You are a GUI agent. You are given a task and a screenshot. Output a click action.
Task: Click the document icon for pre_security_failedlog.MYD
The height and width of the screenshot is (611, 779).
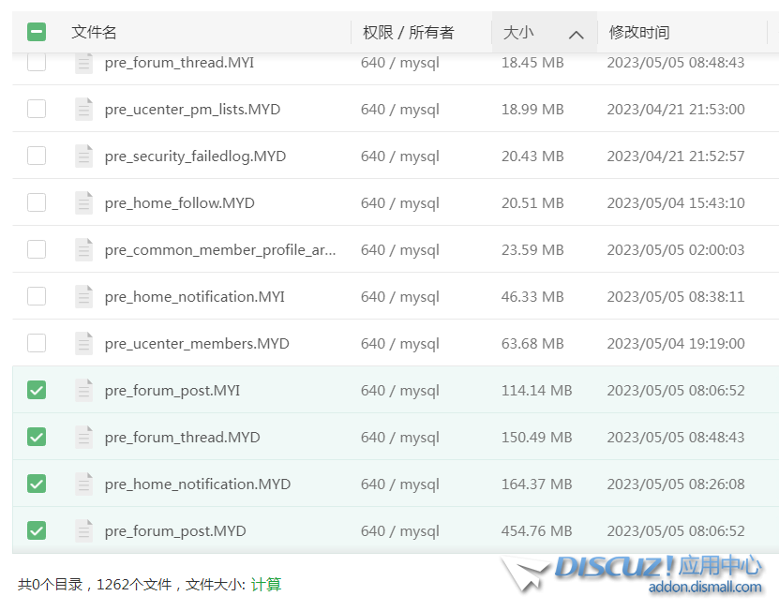click(x=83, y=156)
